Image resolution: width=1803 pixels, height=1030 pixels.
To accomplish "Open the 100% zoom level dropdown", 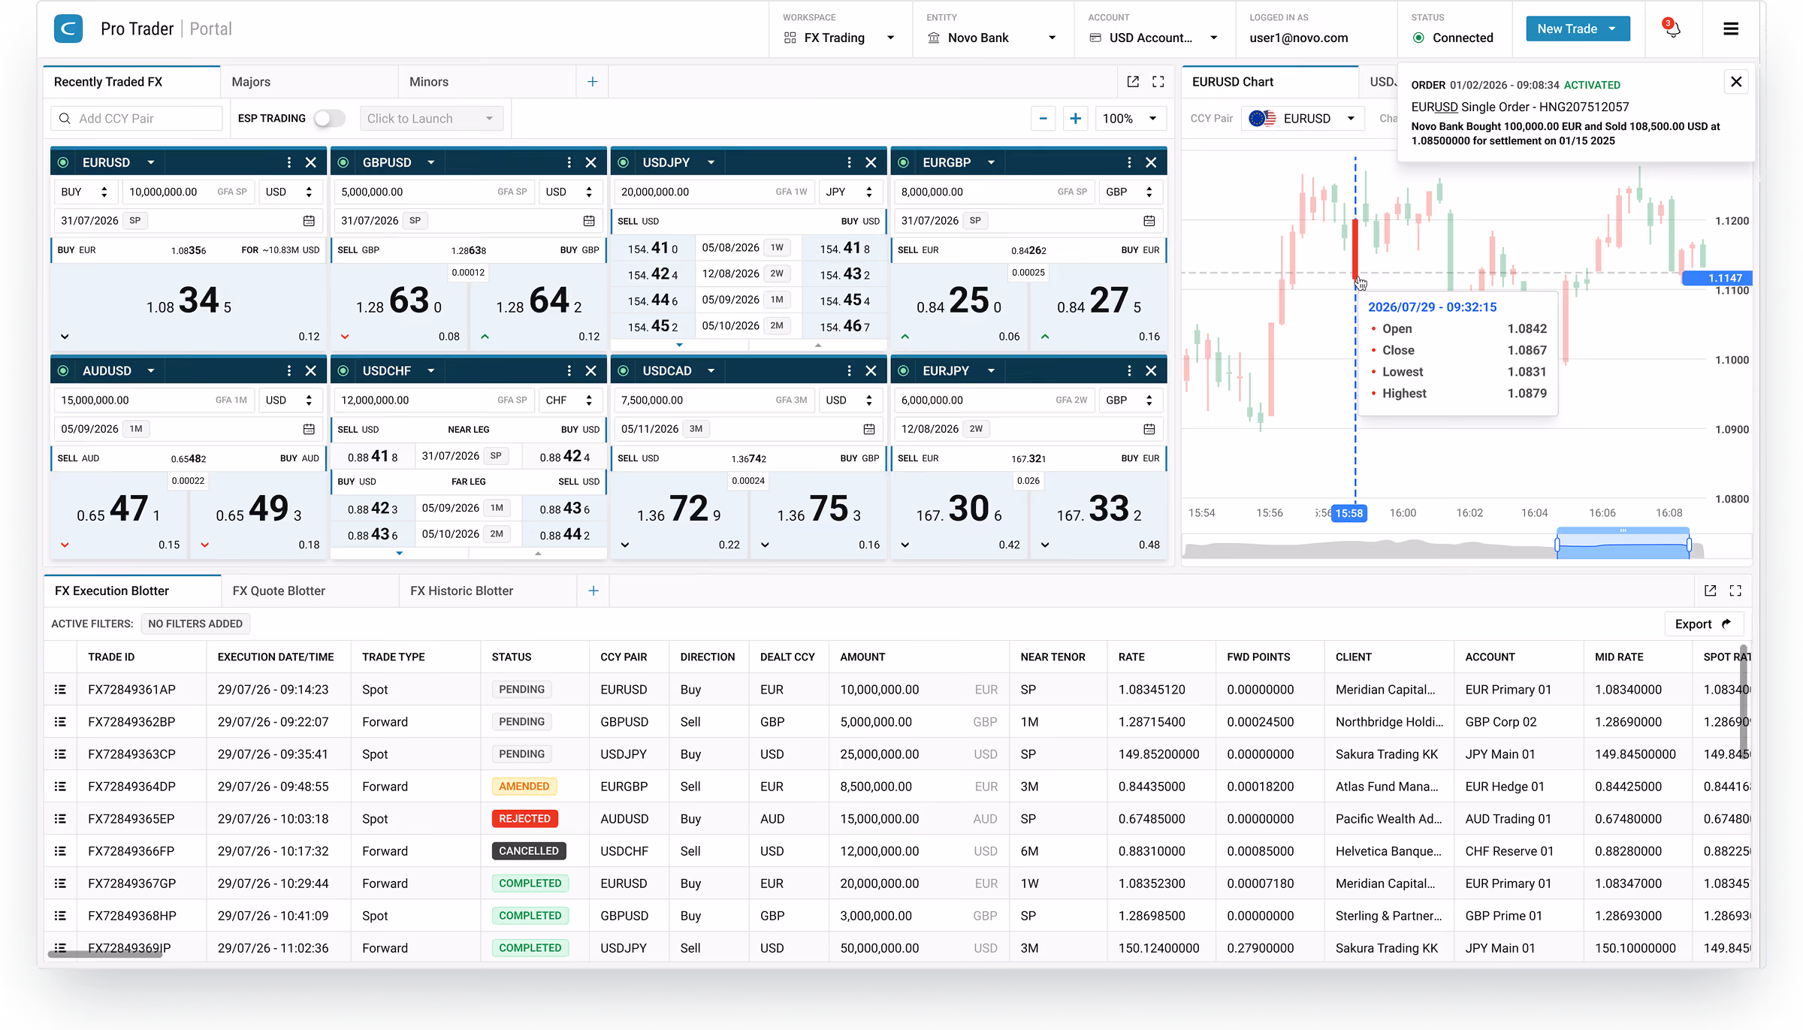I will click(x=1130, y=119).
